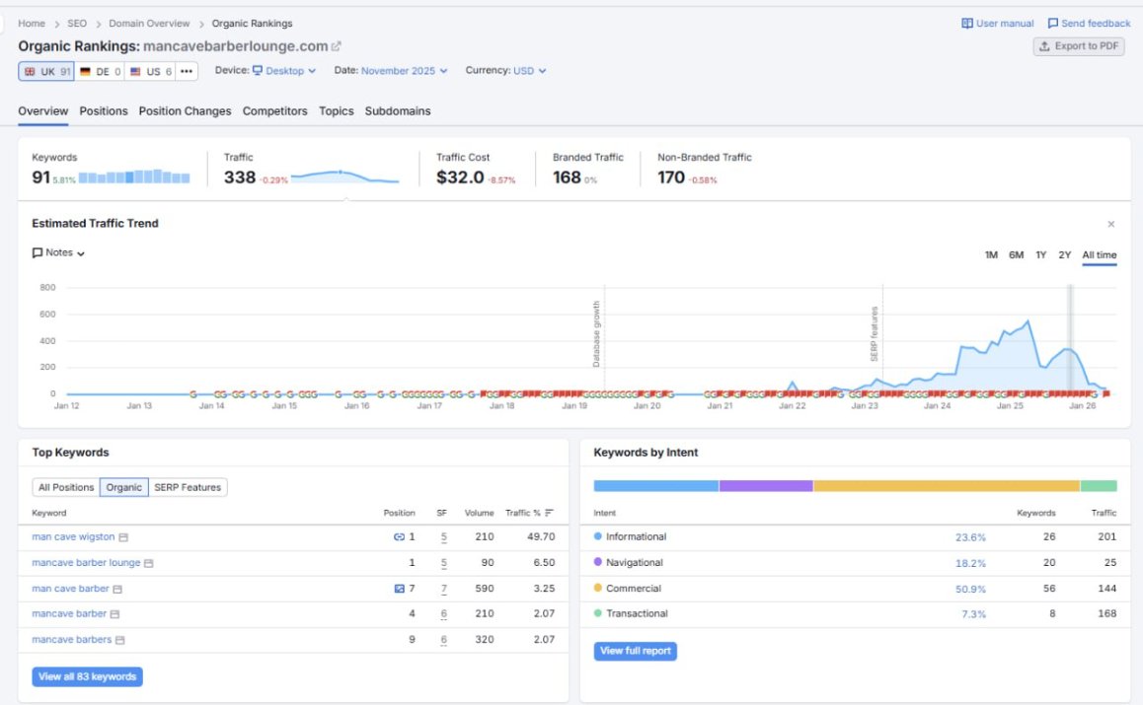The height and width of the screenshot is (705, 1143).
Task: Select the 6M time range
Action: coord(1016,255)
